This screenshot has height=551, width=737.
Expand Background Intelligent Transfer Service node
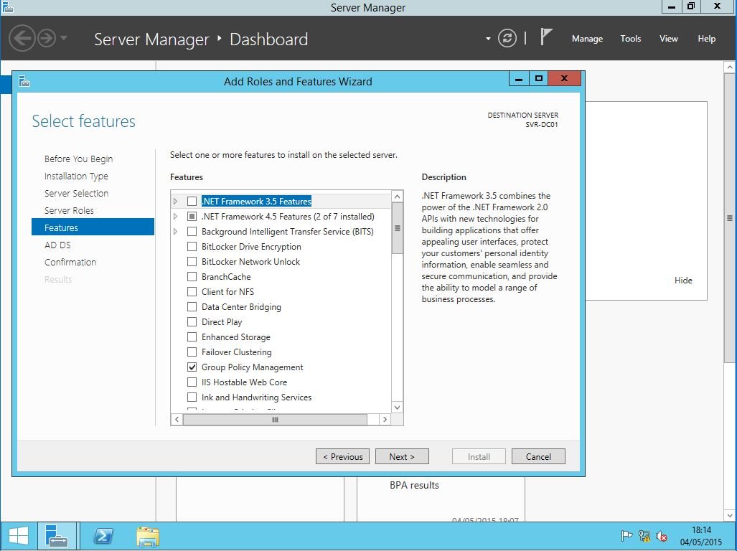(x=176, y=232)
